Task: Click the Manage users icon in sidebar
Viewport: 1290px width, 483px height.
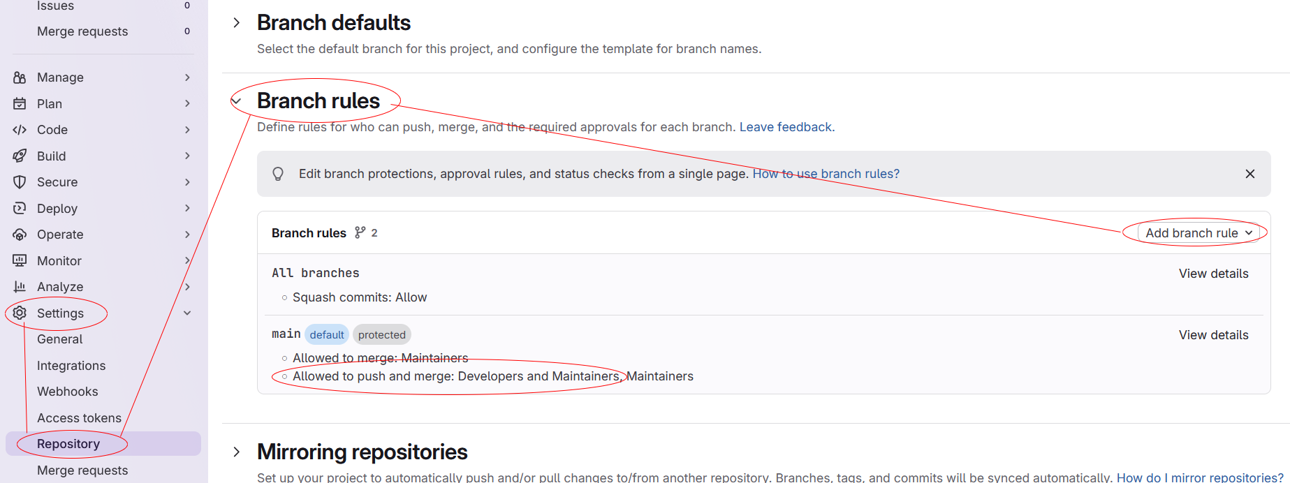Action: tap(20, 77)
